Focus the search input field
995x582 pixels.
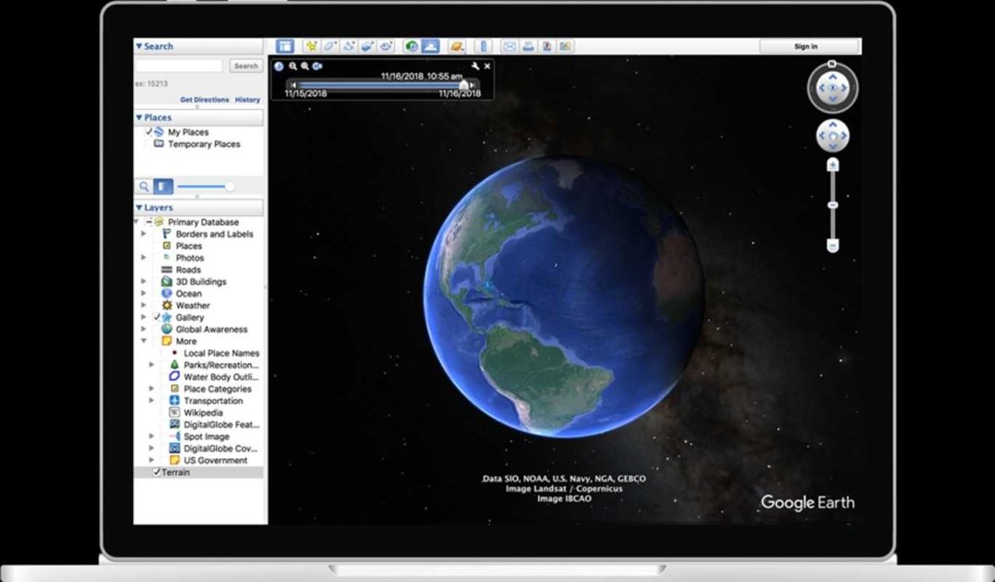[179, 67]
